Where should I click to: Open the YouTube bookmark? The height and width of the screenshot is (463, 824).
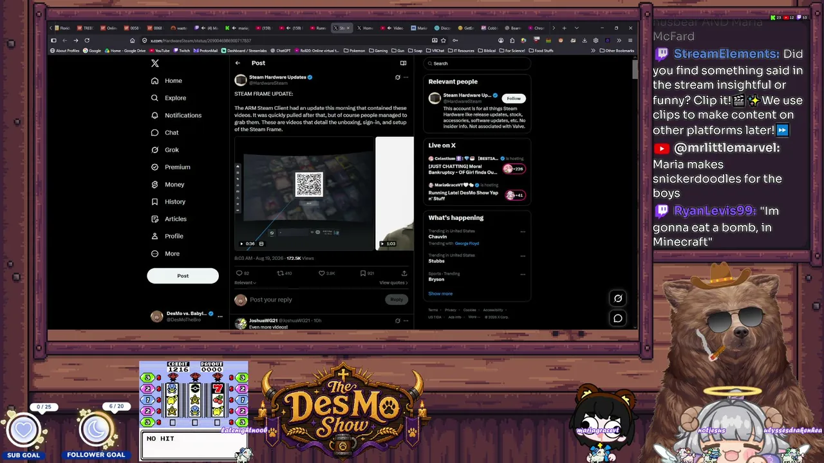(x=160, y=51)
